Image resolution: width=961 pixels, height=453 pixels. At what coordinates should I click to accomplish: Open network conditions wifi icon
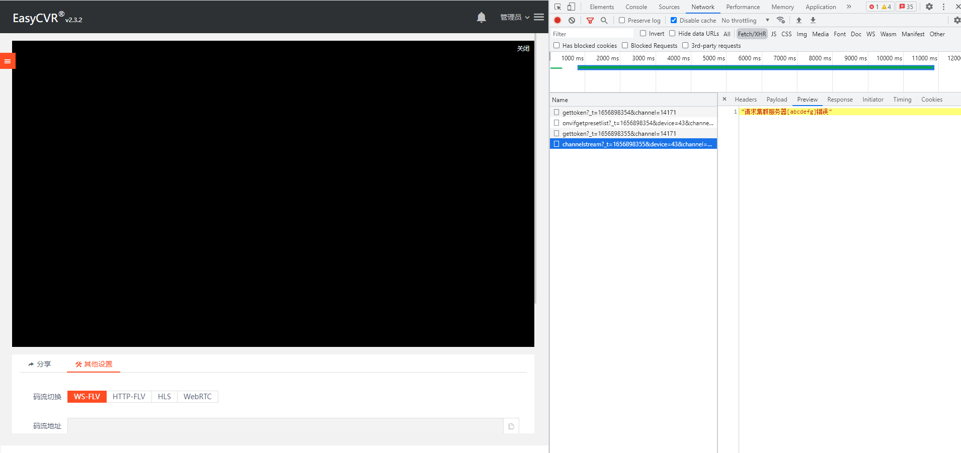click(x=780, y=20)
